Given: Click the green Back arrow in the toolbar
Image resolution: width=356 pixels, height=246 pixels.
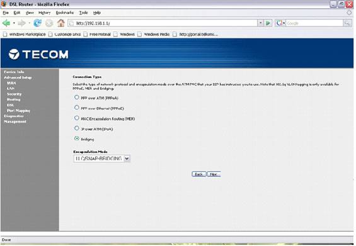Looking at the screenshot, I should click(6, 23).
